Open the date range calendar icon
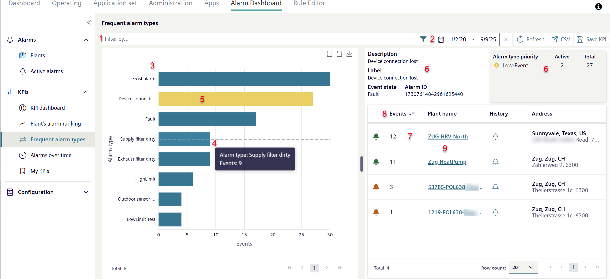 tap(441, 39)
